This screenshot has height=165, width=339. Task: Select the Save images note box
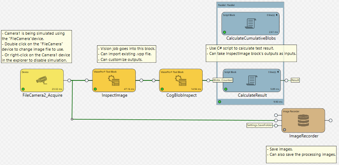pos(301,152)
